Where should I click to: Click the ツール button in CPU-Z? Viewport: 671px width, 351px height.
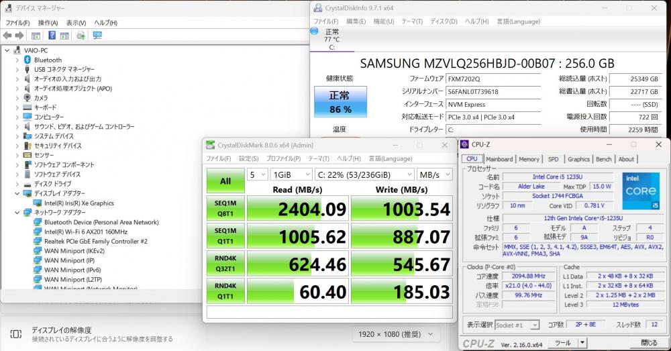[563, 343]
